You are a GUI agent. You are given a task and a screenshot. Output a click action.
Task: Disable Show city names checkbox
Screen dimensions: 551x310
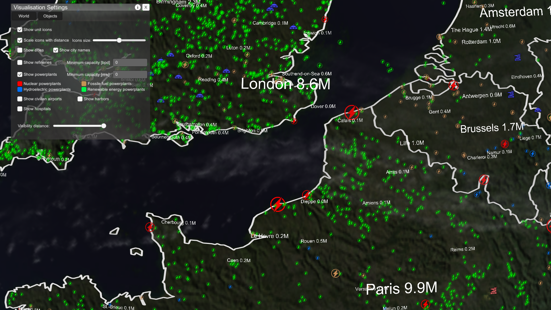(x=56, y=50)
